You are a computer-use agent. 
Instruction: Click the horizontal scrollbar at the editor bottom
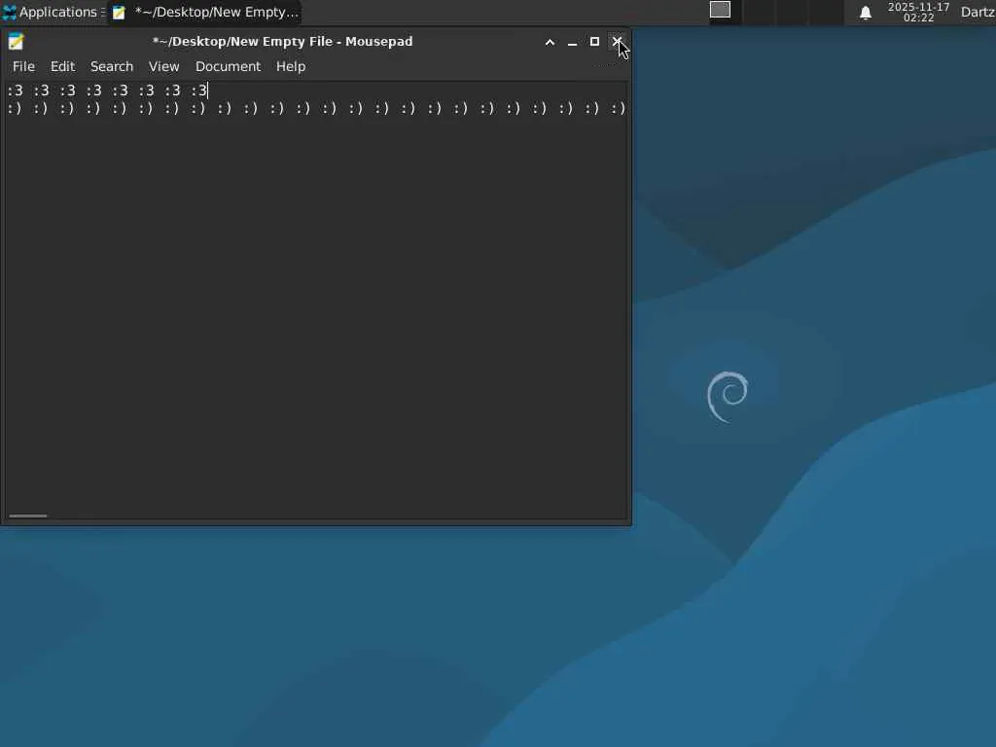pos(28,516)
